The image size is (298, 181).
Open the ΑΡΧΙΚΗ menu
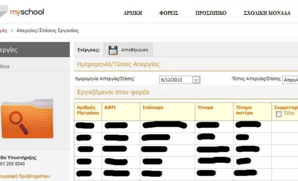(133, 13)
